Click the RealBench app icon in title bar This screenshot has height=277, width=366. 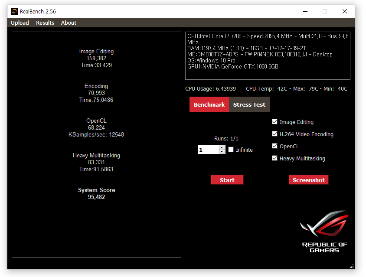(x=14, y=11)
